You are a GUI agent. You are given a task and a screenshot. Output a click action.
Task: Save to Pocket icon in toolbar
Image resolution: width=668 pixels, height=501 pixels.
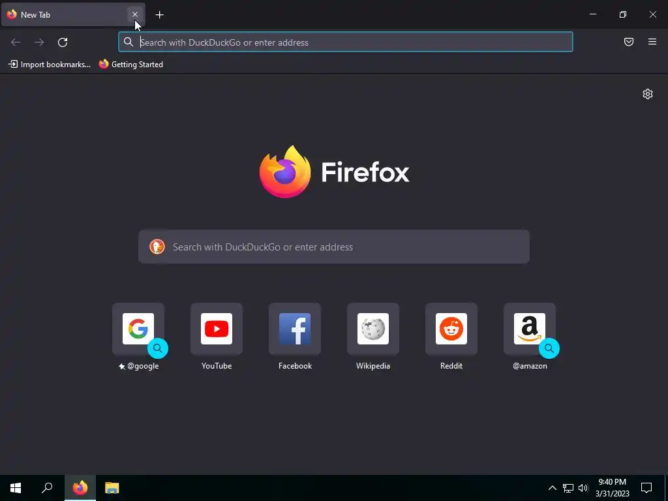(629, 42)
